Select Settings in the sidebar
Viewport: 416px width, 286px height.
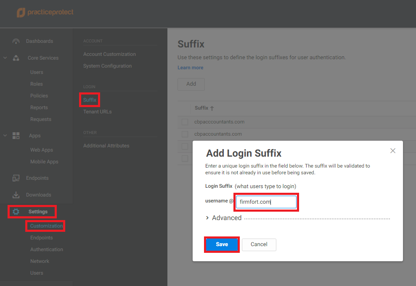coord(38,212)
